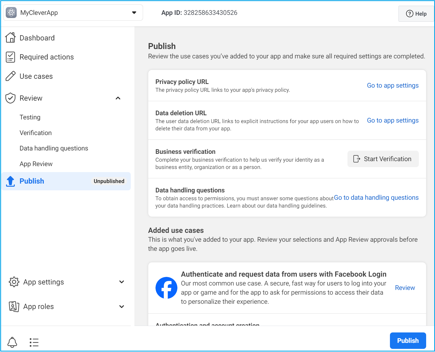Click the App settings gear icon
Viewport: 435px width, 352px height.
point(14,282)
